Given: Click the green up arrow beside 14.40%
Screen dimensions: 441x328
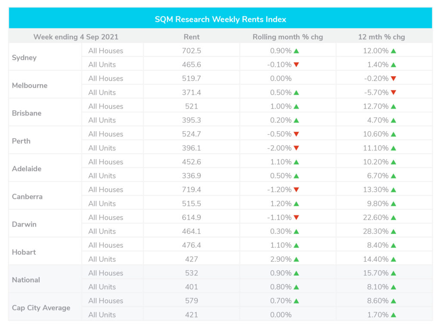Looking at the screenshot, I should click(x=393, y=259).
